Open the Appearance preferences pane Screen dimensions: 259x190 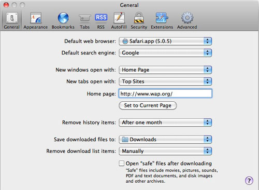(36, 21)
